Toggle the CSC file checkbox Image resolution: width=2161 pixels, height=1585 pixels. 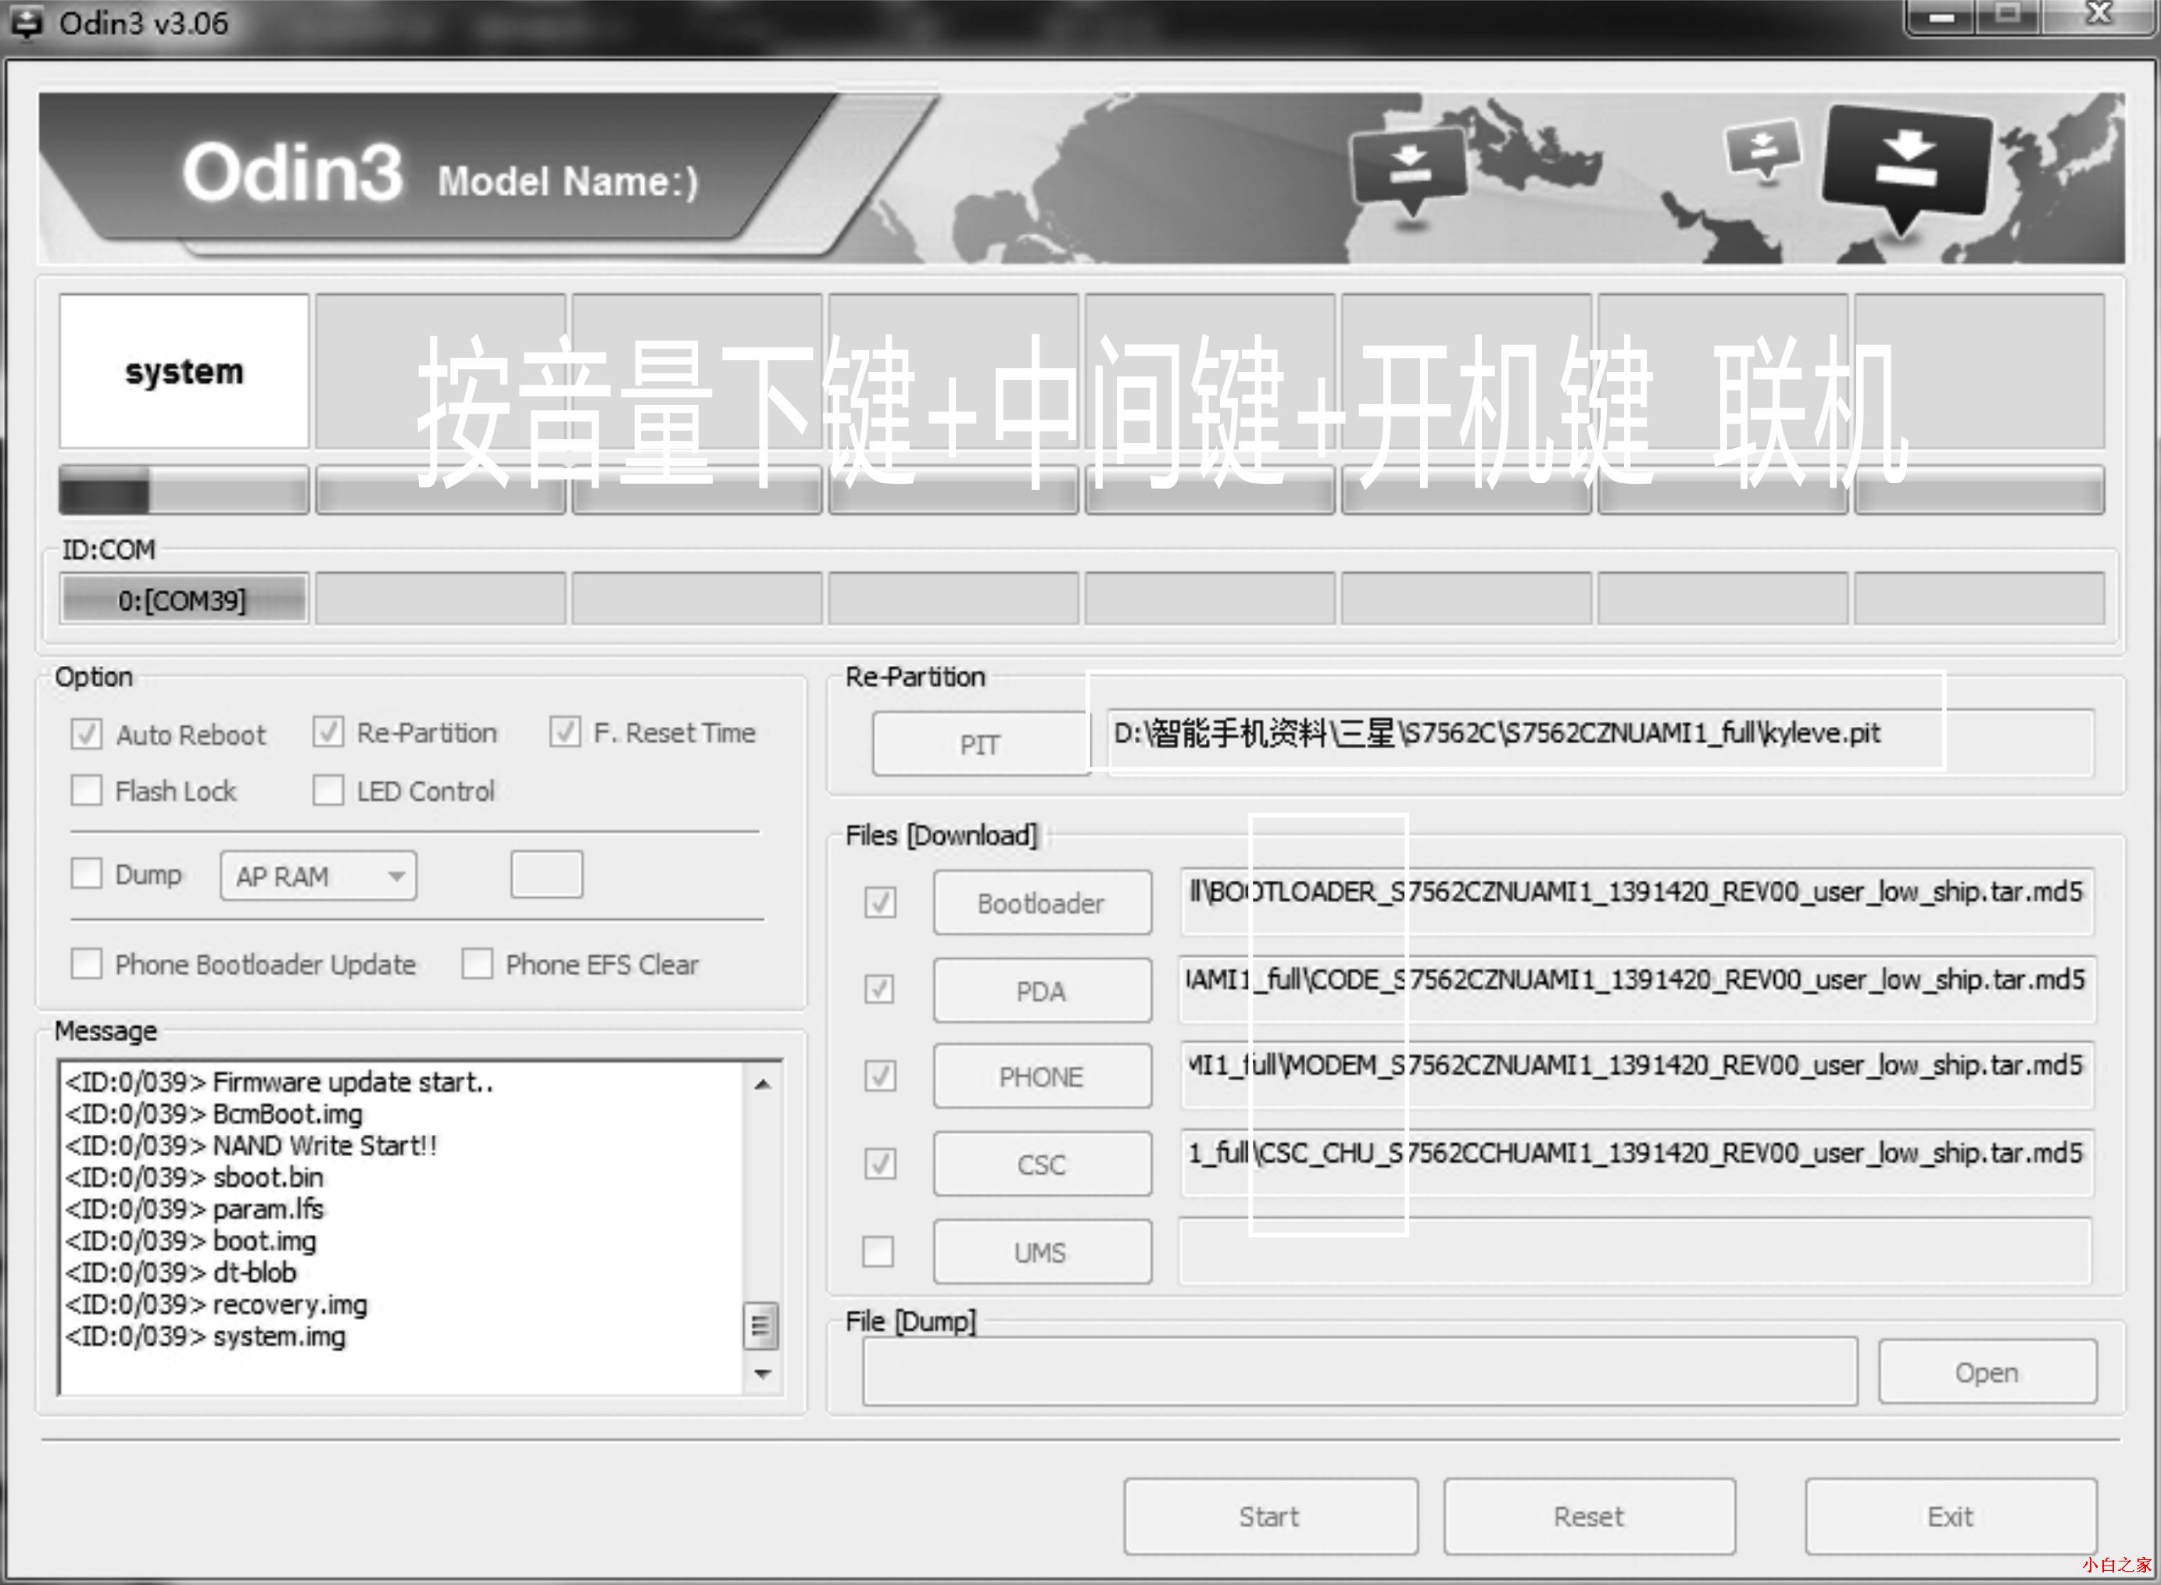(879, 1164)
